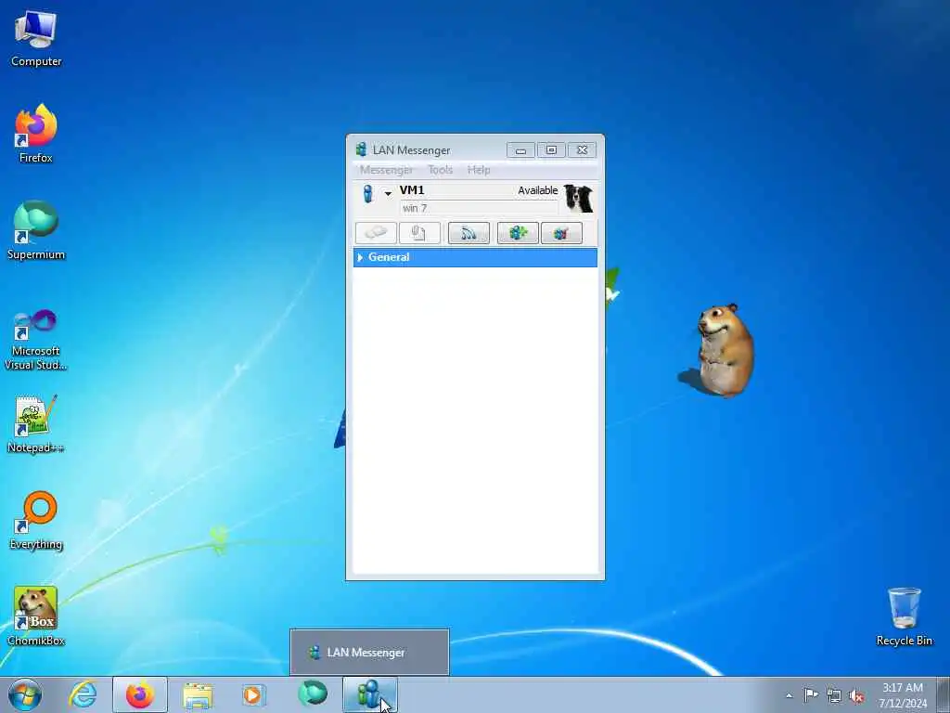Click the muted volume tray icon

(x=856, y=695)
